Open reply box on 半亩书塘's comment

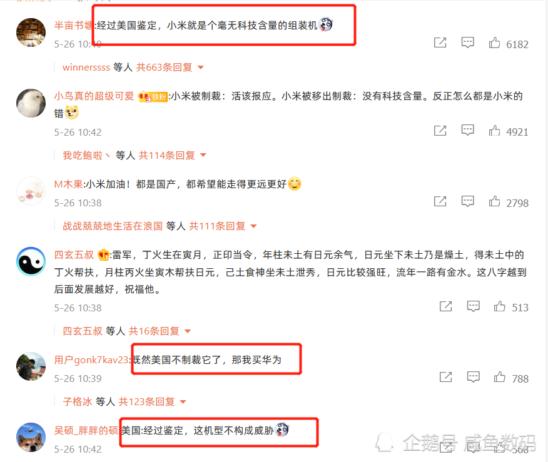[x=467, y=43]
